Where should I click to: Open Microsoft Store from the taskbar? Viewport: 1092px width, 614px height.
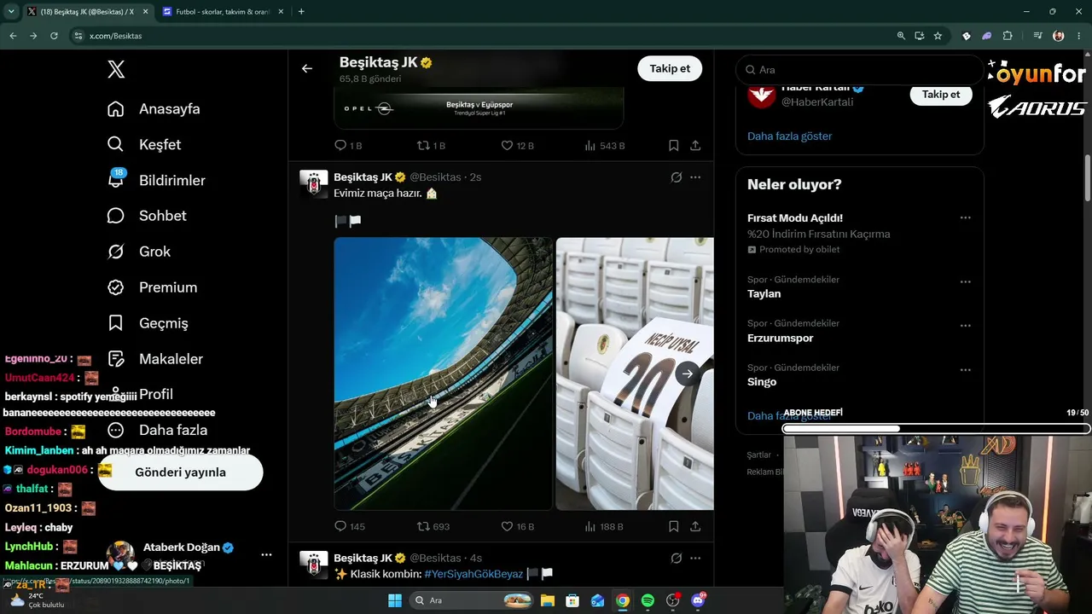tap(572, 600)
